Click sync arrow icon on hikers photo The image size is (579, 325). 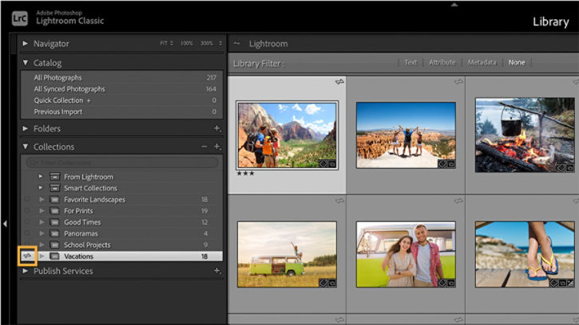point(339,82)
